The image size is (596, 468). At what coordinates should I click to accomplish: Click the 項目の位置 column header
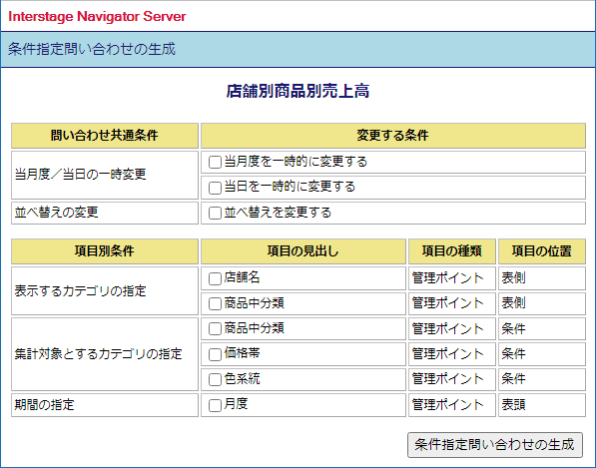[x=542, y=251]
